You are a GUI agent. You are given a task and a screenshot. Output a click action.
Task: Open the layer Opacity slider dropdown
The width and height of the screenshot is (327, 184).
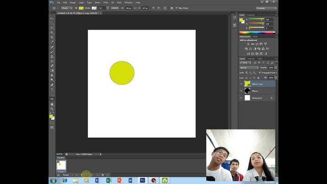pos(276,67)
